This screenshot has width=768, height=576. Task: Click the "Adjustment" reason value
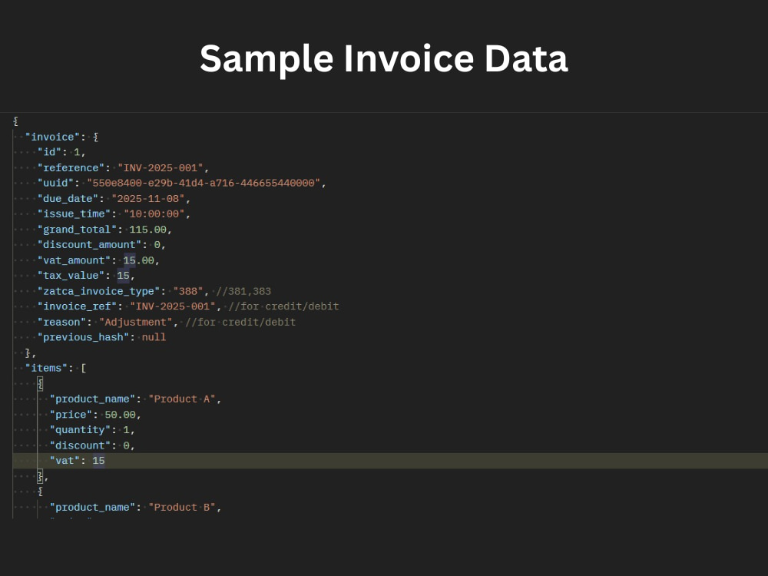tap(136, 323)
